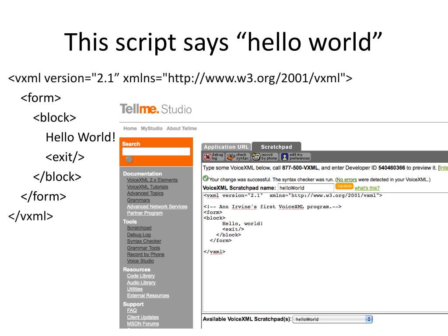Open the Partner Program link
This screenshot has height=336, width=448.
pyautogui.click(x=145, y=213)
